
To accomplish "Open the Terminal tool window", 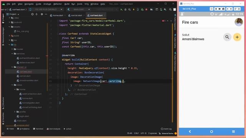I will [38, 129].
